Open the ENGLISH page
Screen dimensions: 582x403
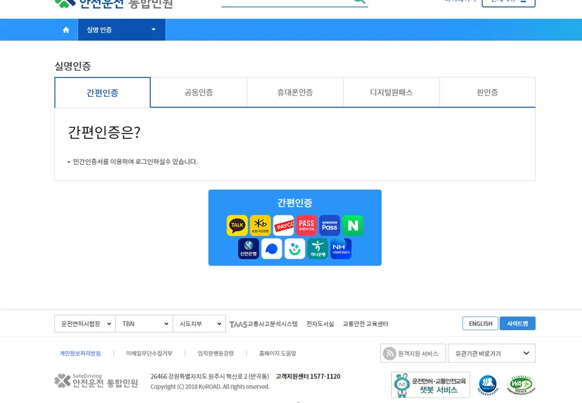pyautogui.click(x=480, y=324)
